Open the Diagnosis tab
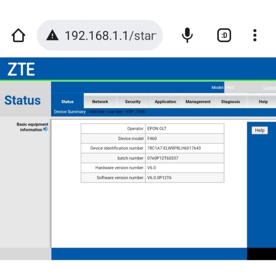Image resolution: width=276 pixels, height=276 pixels. (230, 102)
